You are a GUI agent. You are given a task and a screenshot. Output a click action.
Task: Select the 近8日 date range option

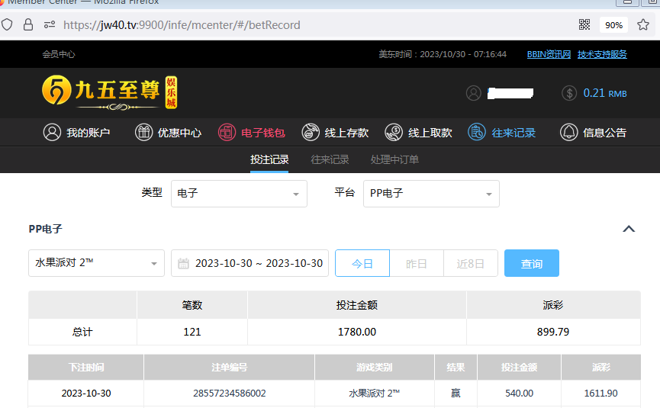(x=471, y=263)
